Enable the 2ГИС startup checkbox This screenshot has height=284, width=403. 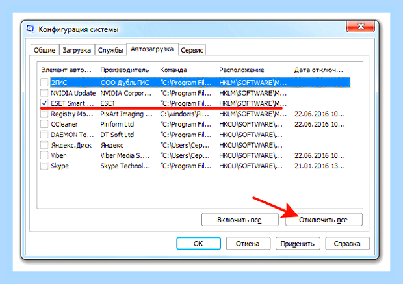pos(44,83)
